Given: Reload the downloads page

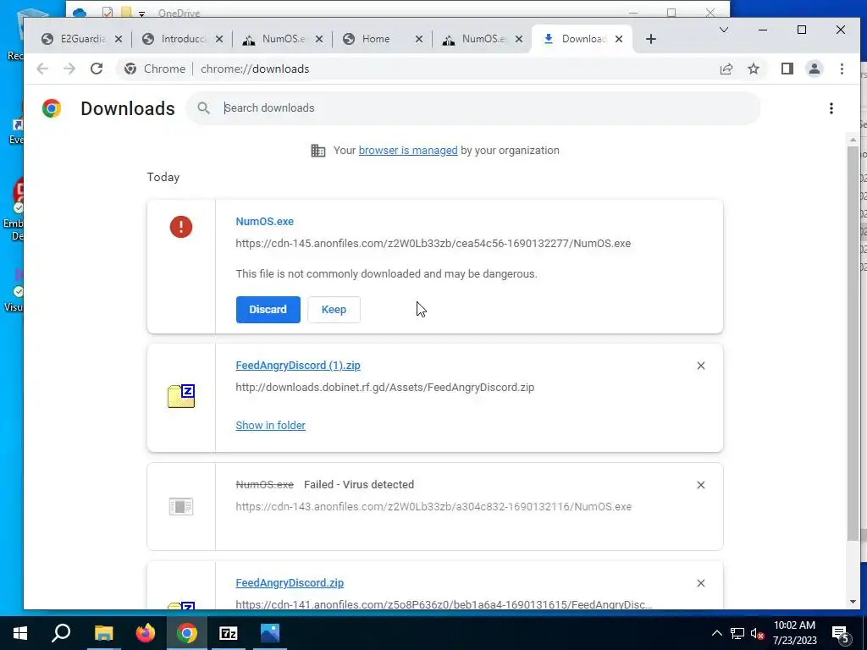Looking at the screenshot, I should (x=97, y=69).
